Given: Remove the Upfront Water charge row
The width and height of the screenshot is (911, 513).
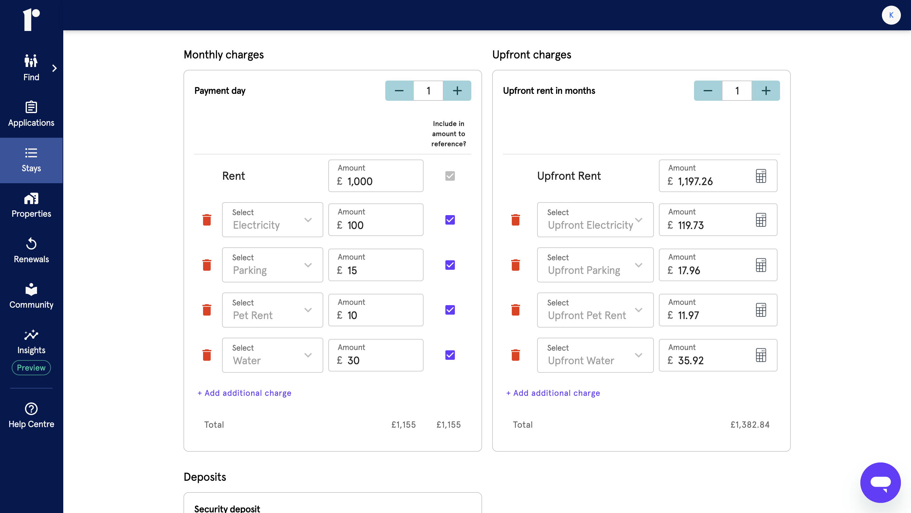Looking at the screenshot, I should pos(515,355).
